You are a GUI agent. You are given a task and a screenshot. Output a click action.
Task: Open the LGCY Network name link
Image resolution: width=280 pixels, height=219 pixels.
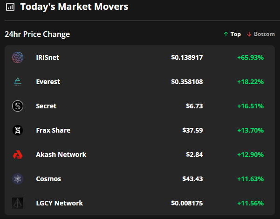[x=60, y=203]
